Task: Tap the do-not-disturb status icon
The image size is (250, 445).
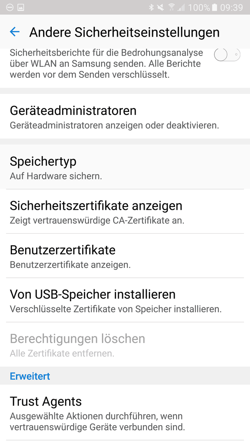Action: tap(9, 8)
